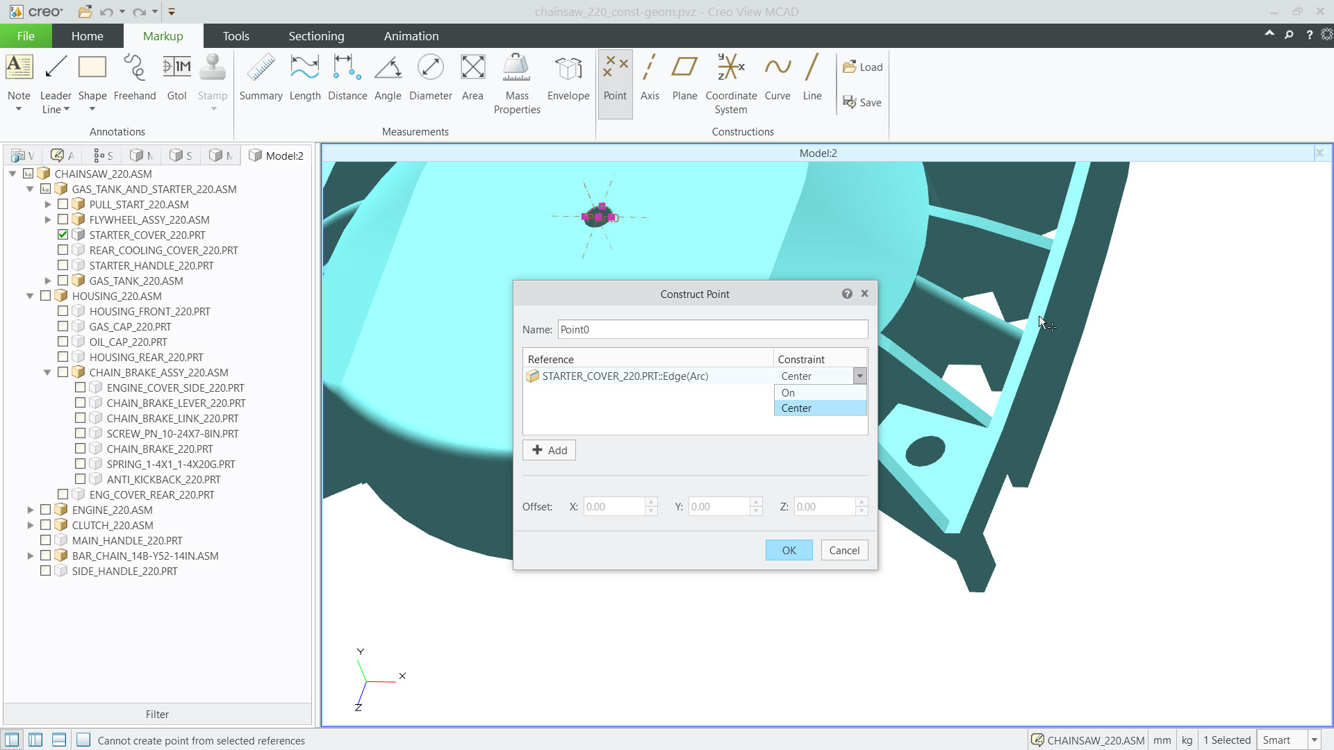Check the REAR_COOLING_COVER_220.PRT checkbox
The width and height of the screenshot is (1334, 750).
(63, 250)
